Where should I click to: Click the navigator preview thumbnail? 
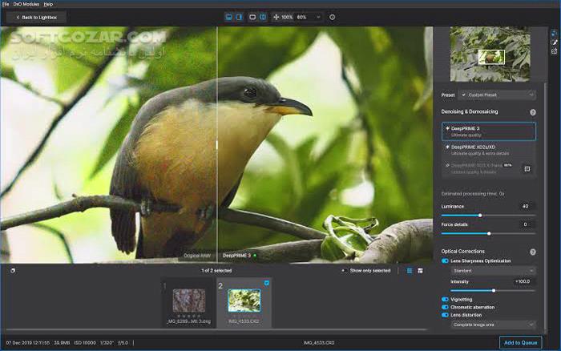[490, 54]
